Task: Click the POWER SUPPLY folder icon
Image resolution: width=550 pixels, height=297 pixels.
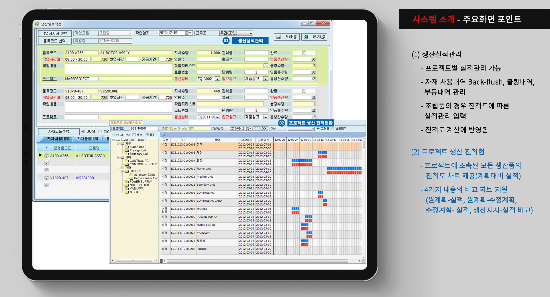Action: click(x=127, y=182)
